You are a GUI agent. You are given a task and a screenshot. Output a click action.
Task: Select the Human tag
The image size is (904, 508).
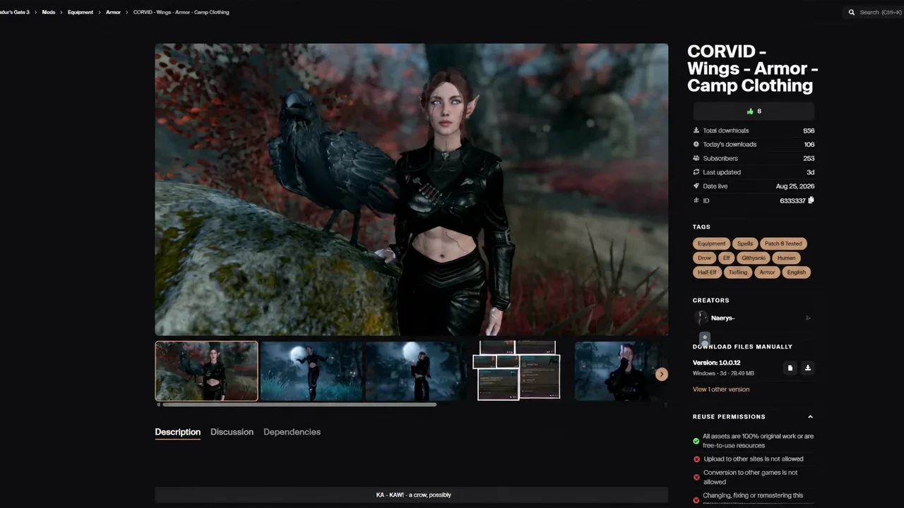click(786, 258)
